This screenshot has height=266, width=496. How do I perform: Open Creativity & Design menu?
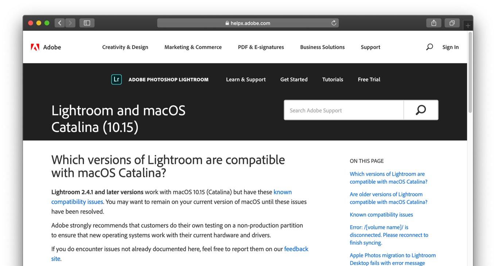coord(125,47)
